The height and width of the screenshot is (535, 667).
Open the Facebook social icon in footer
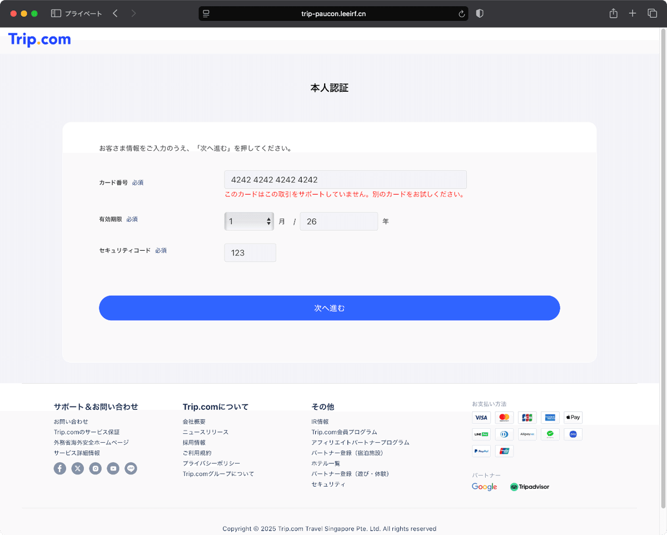pyautogui.click(x=60, y=468)
